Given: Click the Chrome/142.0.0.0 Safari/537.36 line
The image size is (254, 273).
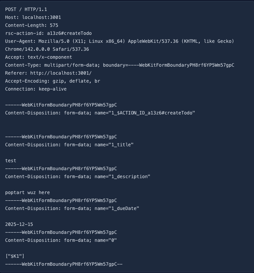Looking at the screenshot, I should (x=47, y=49).
